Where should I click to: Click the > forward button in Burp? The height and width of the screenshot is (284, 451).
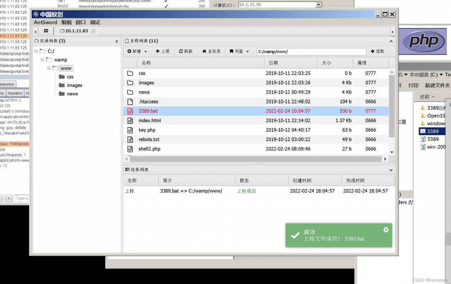click(9, 198)
